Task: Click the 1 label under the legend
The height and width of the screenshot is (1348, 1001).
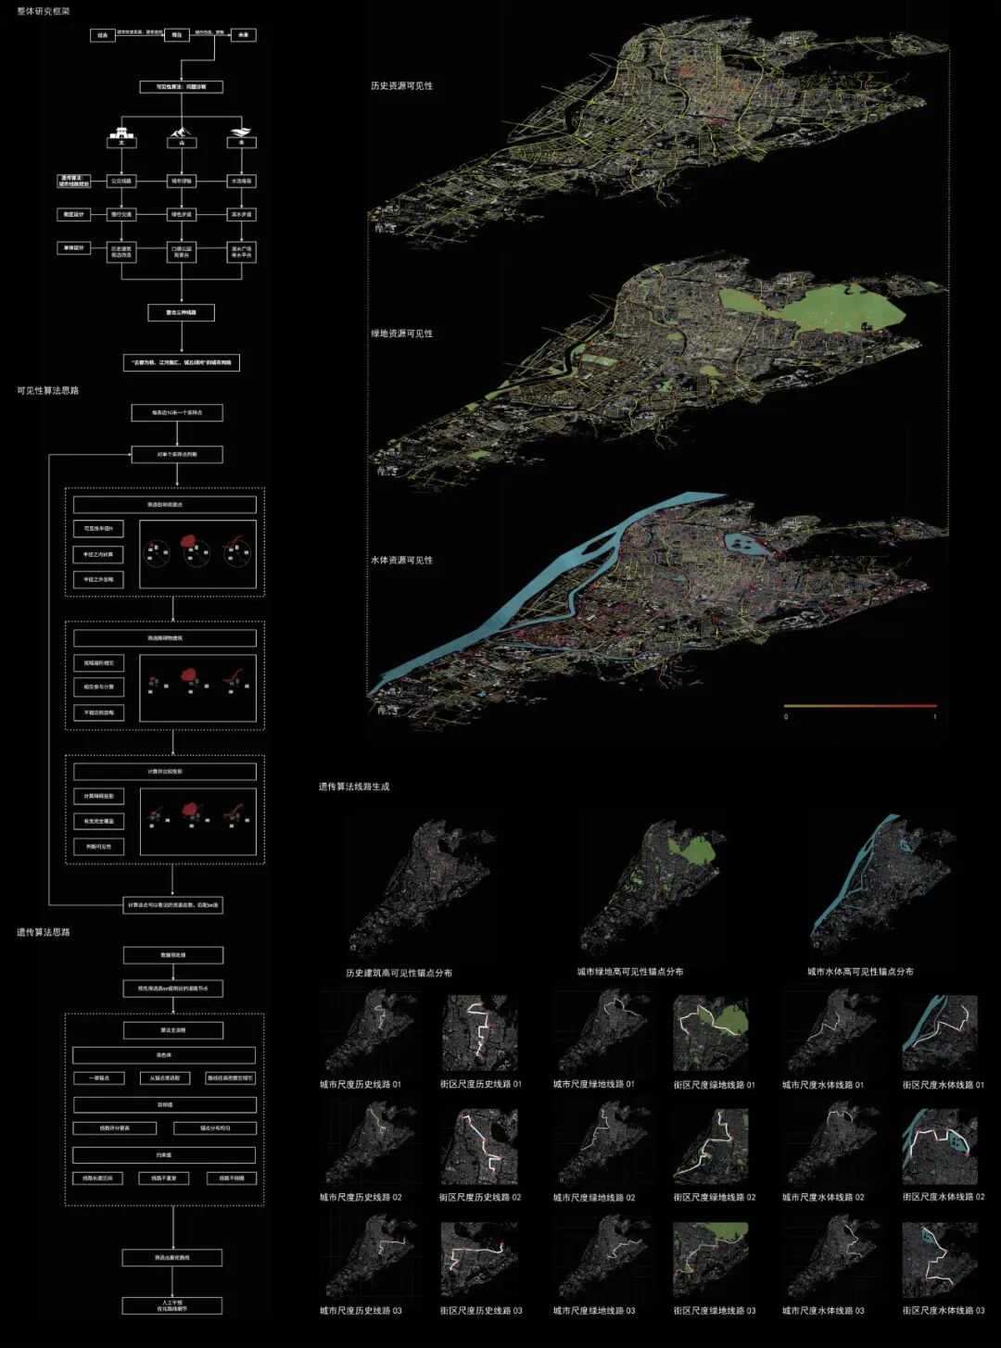Action: coord(934,717)
